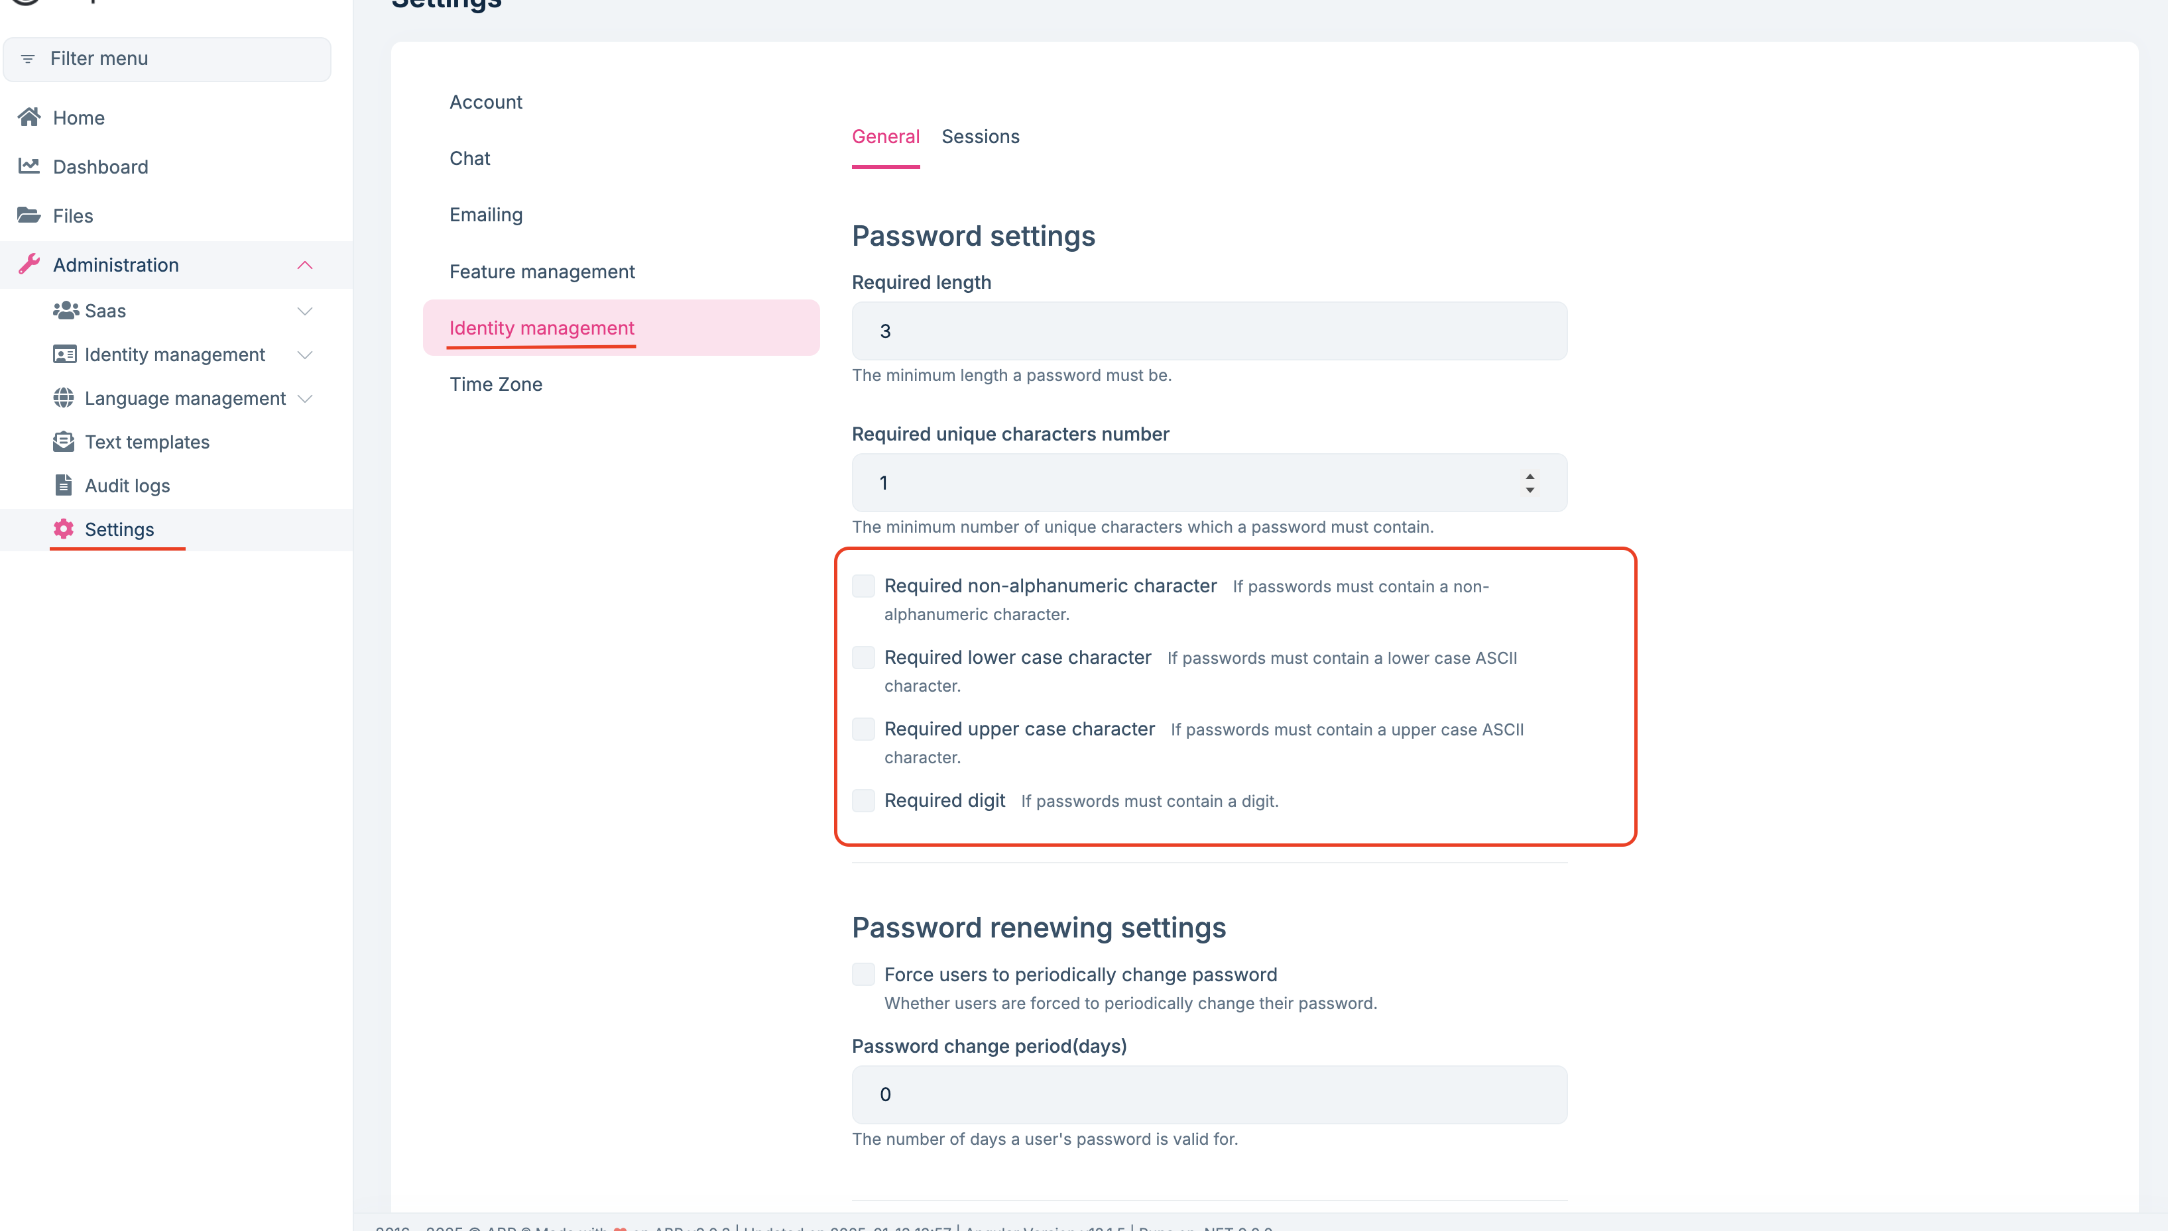Viewport: 2168px width, 1231px height.
Task: Check the Required digit checkbox
Action: [x=863, y=800]
